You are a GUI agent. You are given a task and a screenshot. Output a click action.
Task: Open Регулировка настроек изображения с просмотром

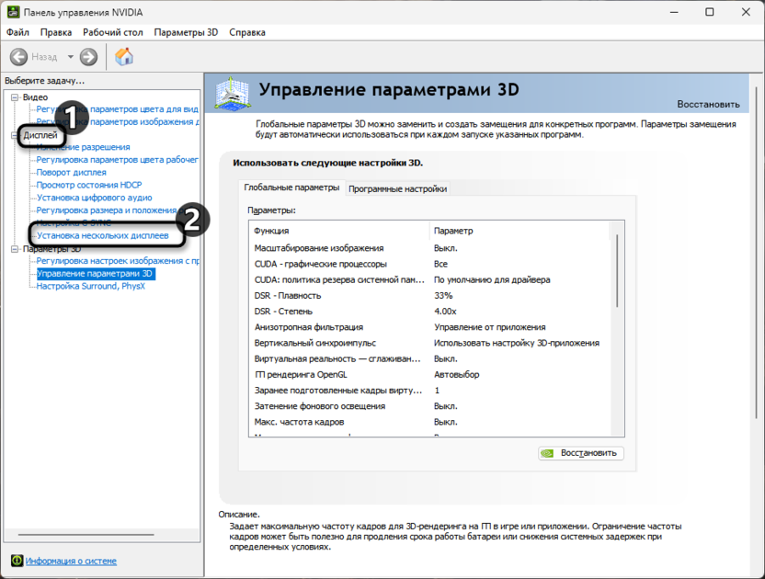tap(118, 261)
